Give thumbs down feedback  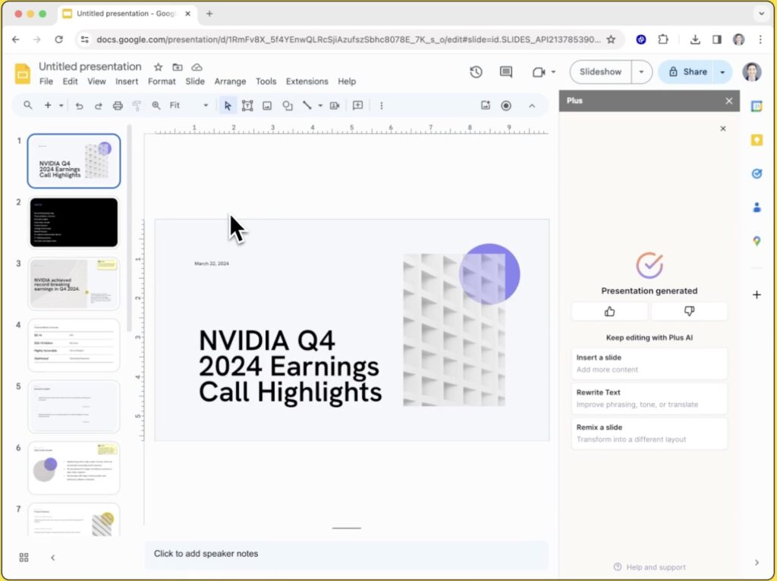[689, 311]
